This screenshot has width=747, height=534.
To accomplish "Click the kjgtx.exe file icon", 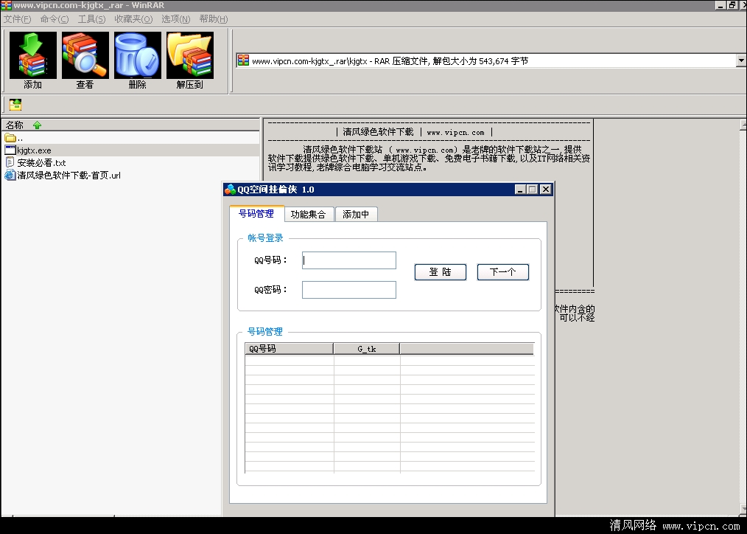I will tap(10, 150).
